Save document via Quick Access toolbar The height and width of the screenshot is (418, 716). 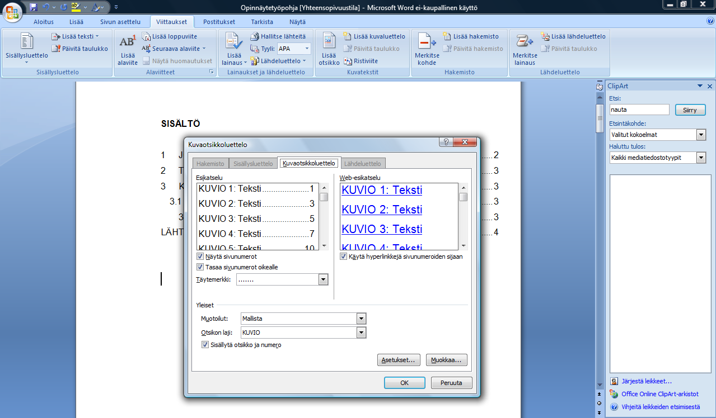(34, 7)
